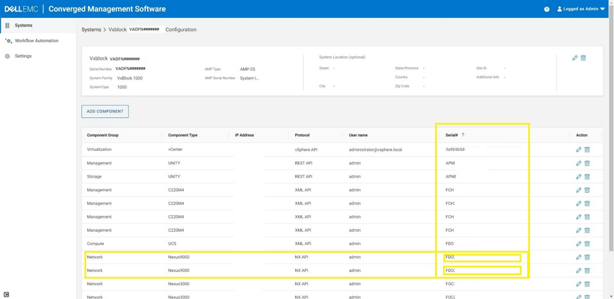Select the vSphere API protocol cell
The width and height of the screenshot is (614, 299).
click(x=307, y=149)
